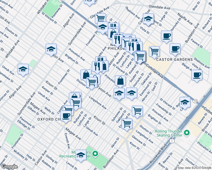Select the grocery cart marker near Brighton St
Screen dimensions: 212x170
click(137, 112)
